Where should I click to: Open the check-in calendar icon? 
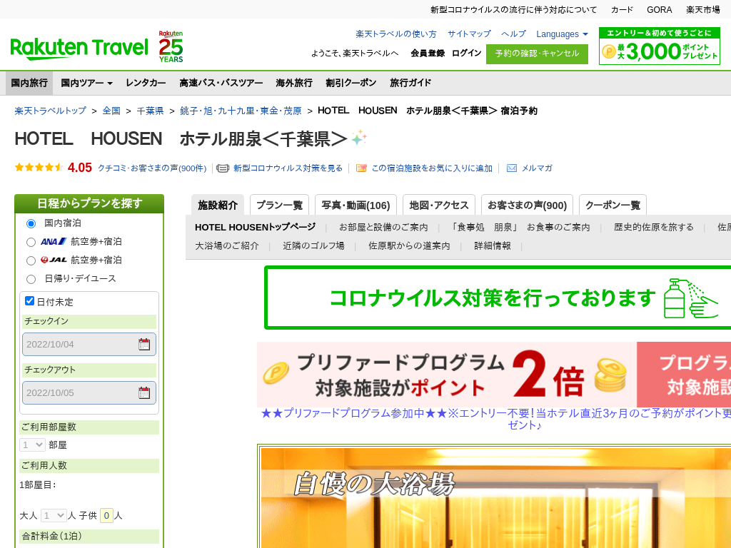coord(144,345)
